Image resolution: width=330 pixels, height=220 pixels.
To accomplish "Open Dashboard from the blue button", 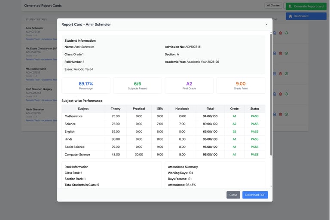I will [x=306, y=16].
